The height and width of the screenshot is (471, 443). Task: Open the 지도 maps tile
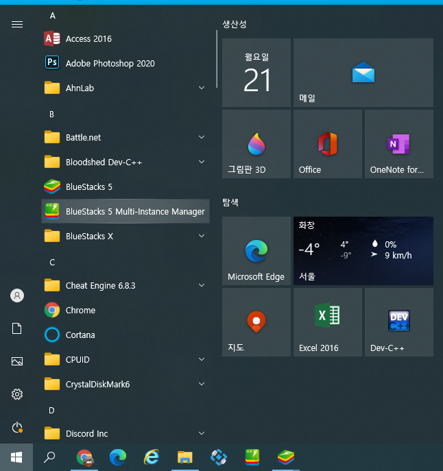(x=256, y=322)
